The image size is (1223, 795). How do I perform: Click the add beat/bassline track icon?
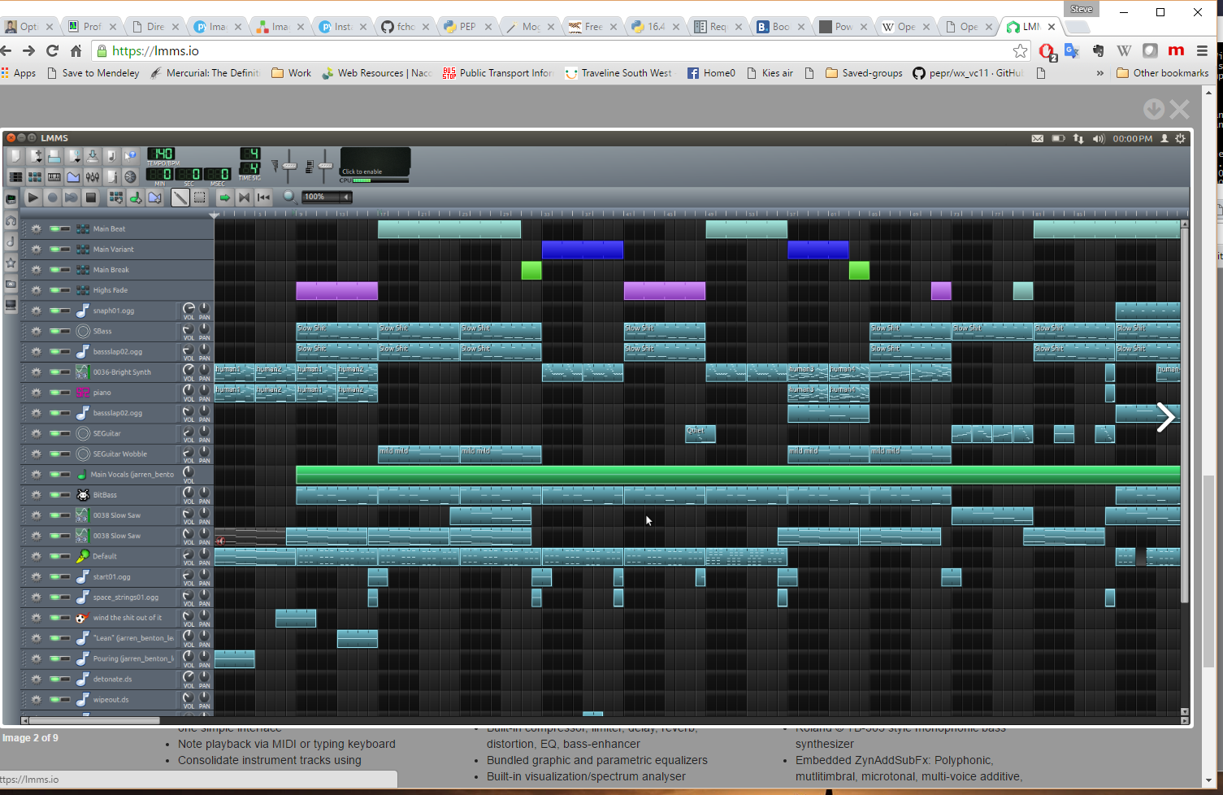click(x=116, y=198)
